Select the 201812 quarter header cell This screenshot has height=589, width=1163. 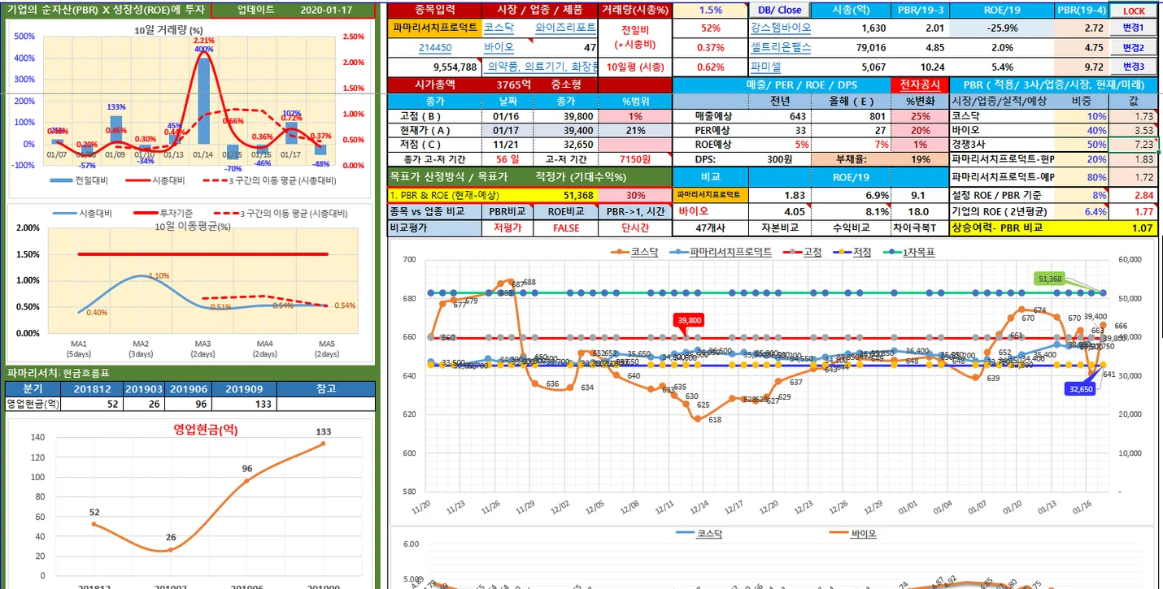pyautogui.click(x=90, y=389)
